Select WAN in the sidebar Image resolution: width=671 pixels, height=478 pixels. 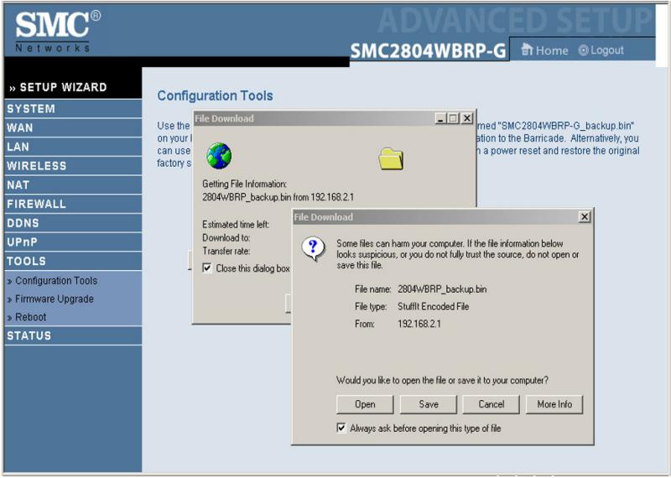(x=73, y=127)
